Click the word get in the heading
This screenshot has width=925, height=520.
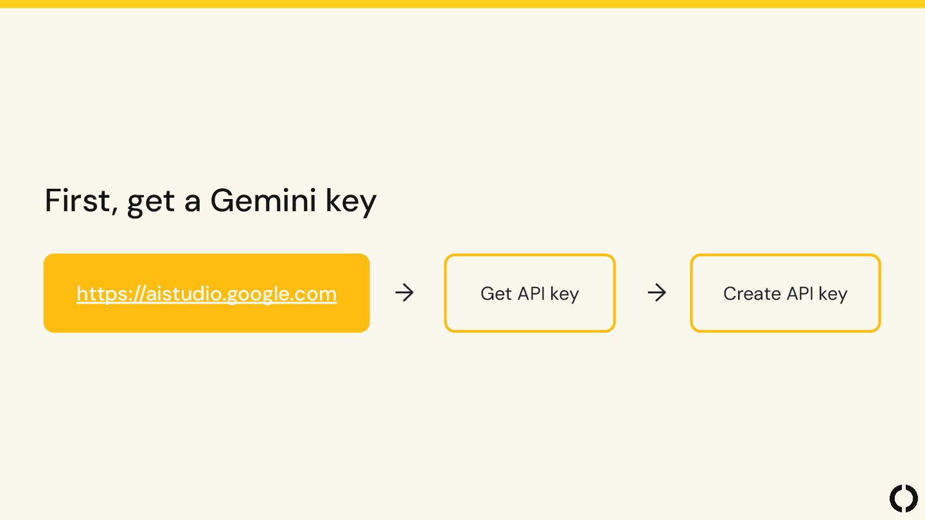pos(152,203)
